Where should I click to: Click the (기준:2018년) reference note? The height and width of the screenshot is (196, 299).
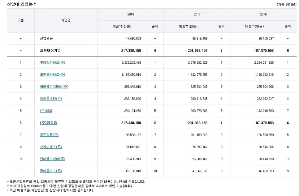tap(286, 4)
